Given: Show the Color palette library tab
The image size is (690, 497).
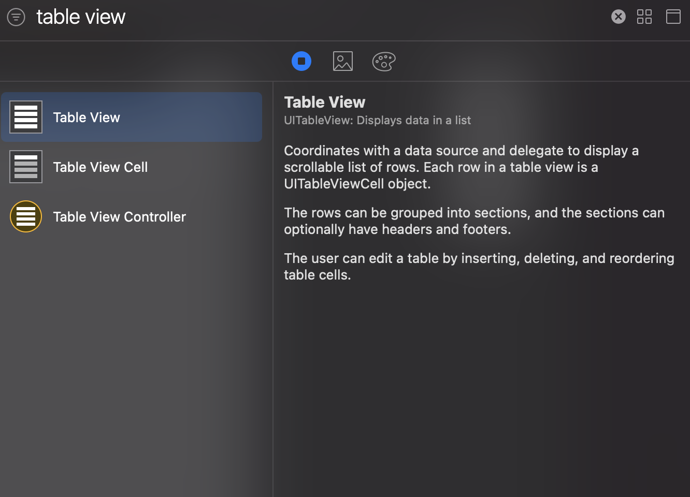Looking at the screenshot, I should pos(384,61).
